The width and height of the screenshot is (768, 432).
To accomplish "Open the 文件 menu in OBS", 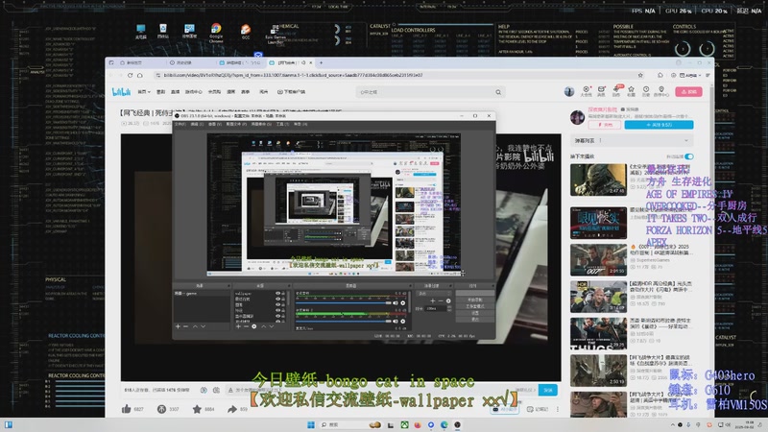I will [x=180, y=125].
